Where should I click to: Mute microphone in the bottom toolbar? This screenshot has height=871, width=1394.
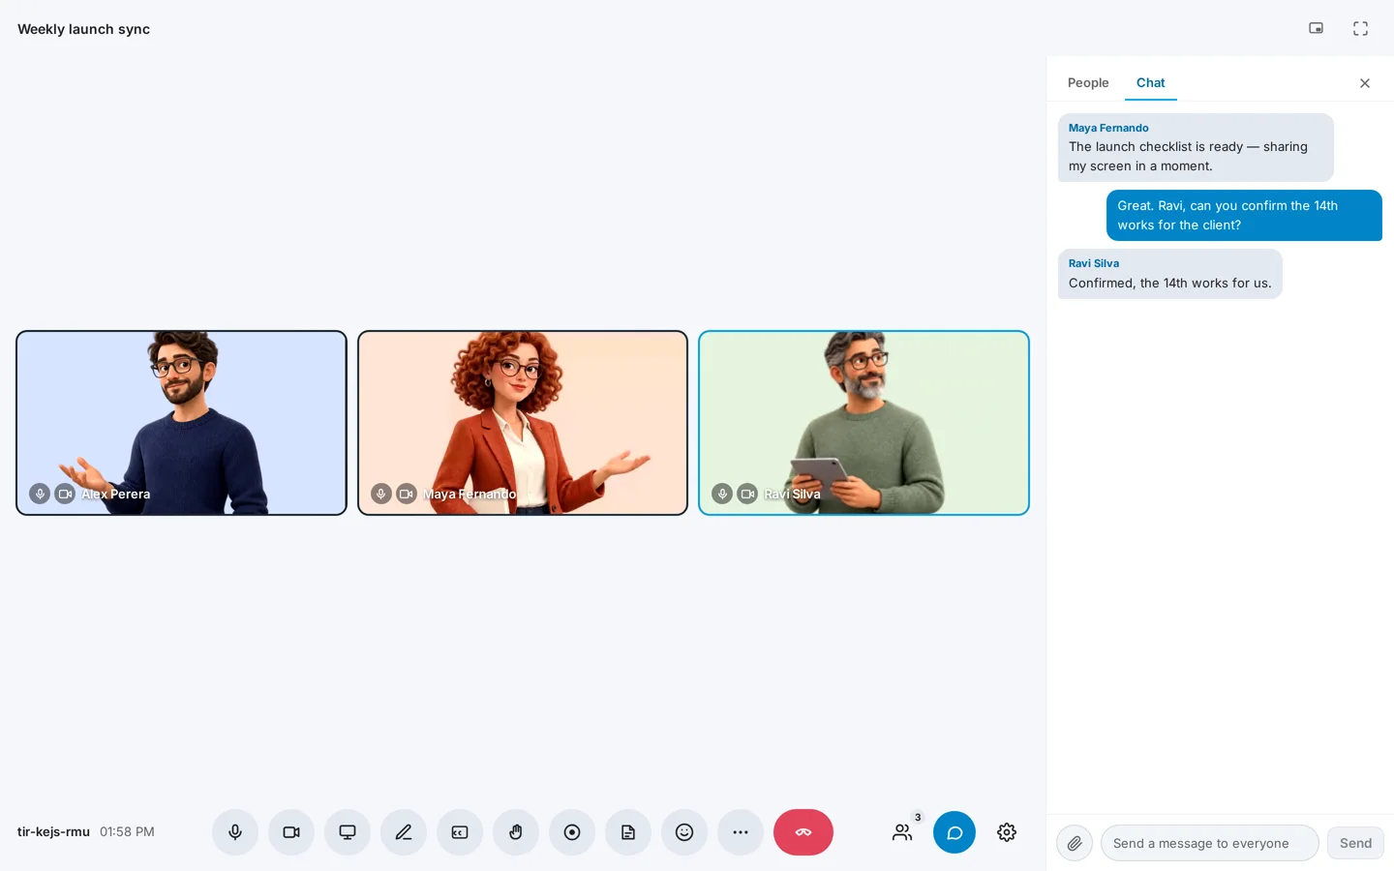click(x=235, y=832)
